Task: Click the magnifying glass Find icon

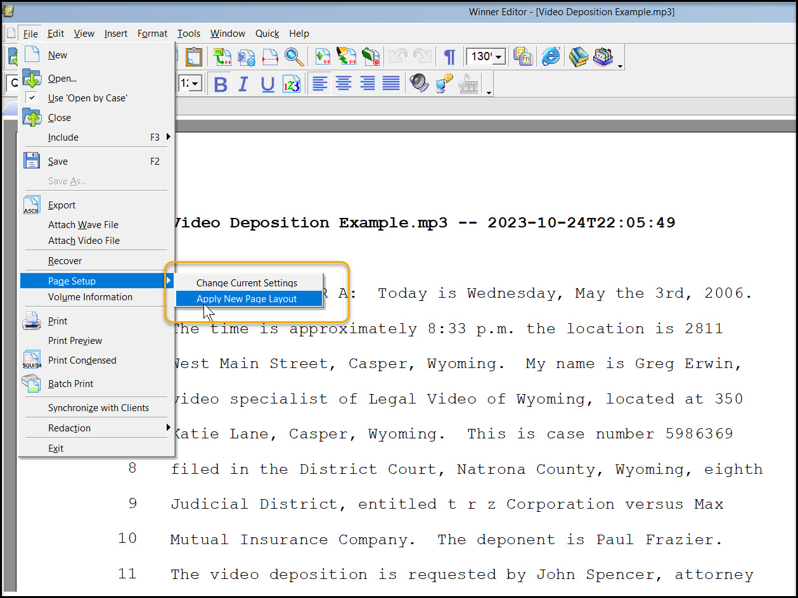Action: [x=294, y=56]
